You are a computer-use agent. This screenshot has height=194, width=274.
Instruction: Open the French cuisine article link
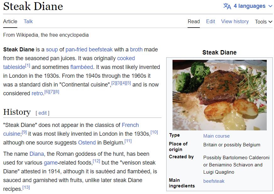(130, 125)
